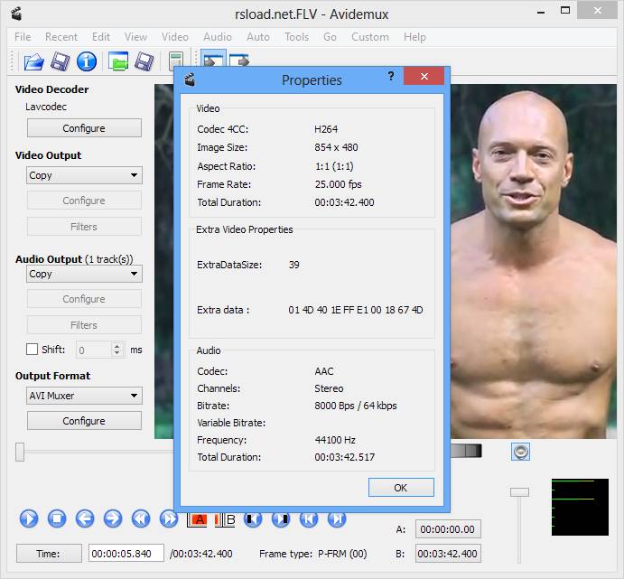Increase the Shift ms stepper value
Viewport: 624px width, 579px height.
(x=116, y=346)
